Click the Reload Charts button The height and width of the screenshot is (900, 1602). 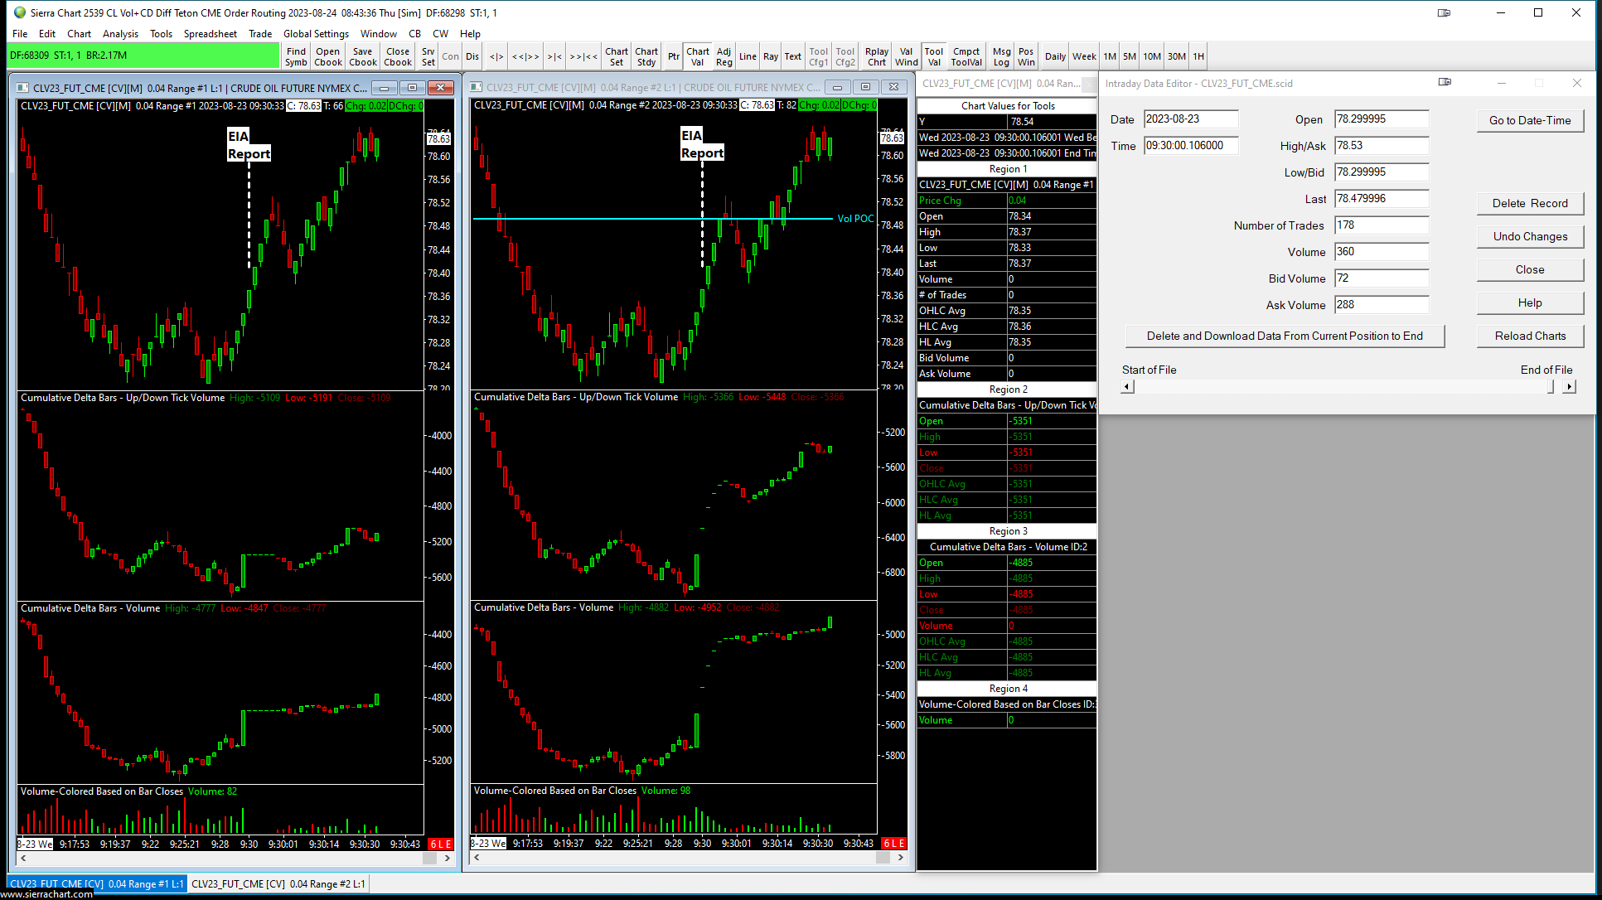click(x=1530, y=336)
